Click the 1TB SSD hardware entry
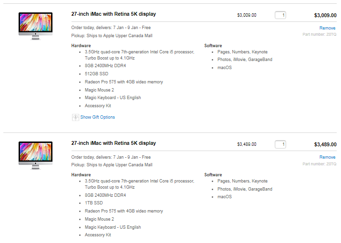Image resolution: width=341 pixels, height=243 pixels. pyautogui.click(x=94, y=203)
